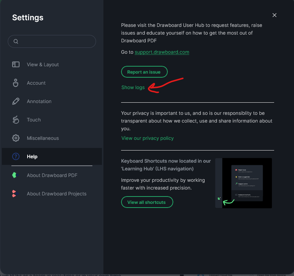Click the Help question mark icon
Screen dimensions: 294x276
[16, 156]
